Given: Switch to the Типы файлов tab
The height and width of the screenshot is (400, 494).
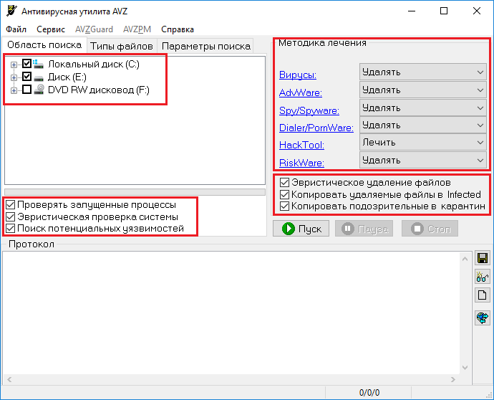Looking at the screenshot, I should (122, 47).
